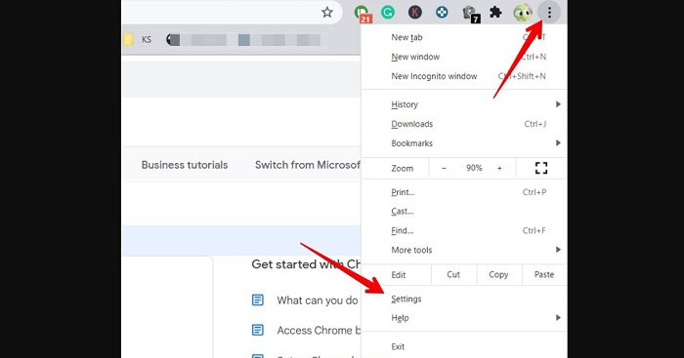
Task: Click the document icon beside 'What can you do'
Action: (258, 300)
